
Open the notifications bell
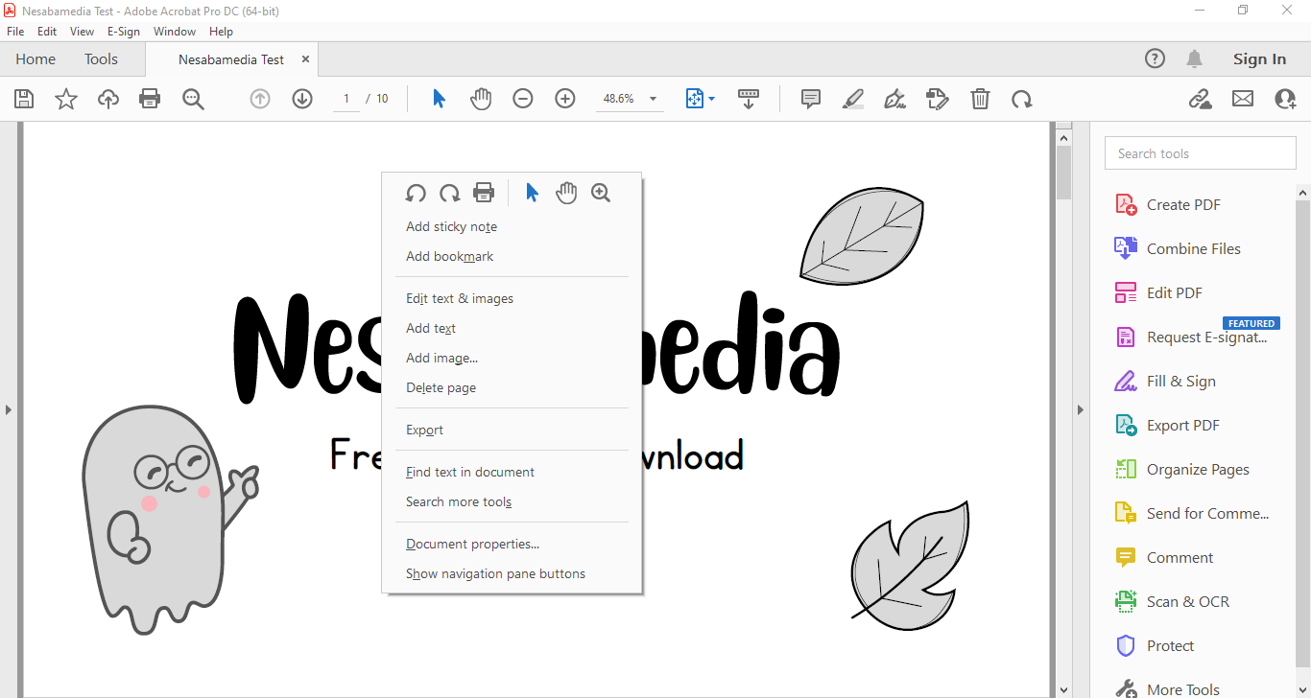[1194, 59]
